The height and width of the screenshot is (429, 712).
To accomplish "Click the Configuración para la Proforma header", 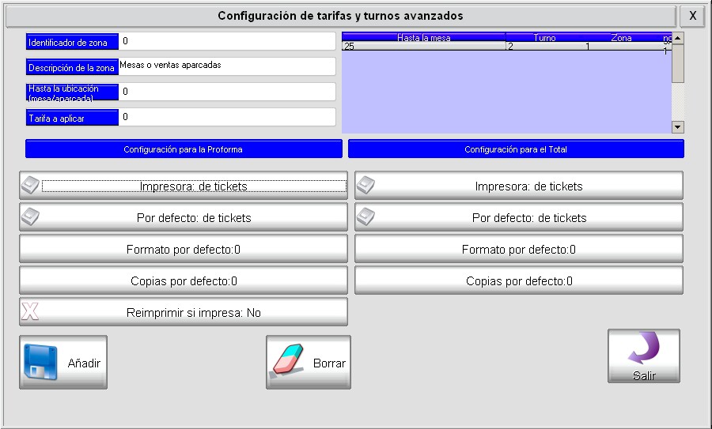I will 184,149.
